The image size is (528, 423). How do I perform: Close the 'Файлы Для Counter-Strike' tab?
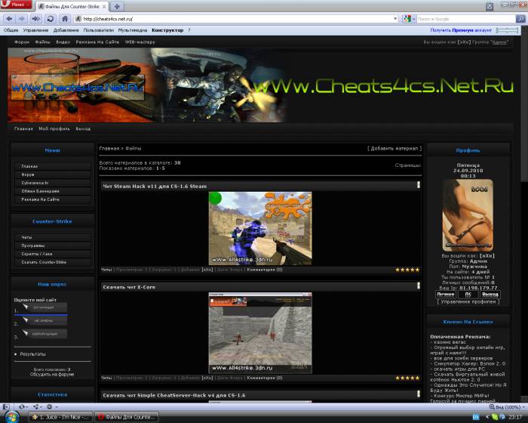coord(104,6)
